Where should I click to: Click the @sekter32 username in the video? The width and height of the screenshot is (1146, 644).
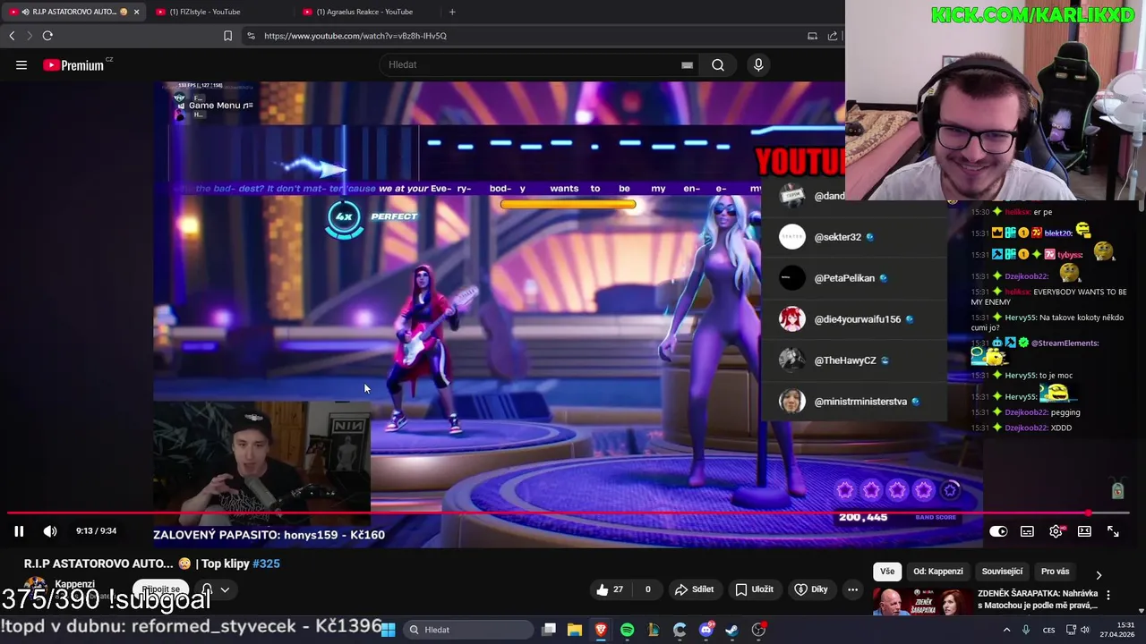tap(837, 237)
